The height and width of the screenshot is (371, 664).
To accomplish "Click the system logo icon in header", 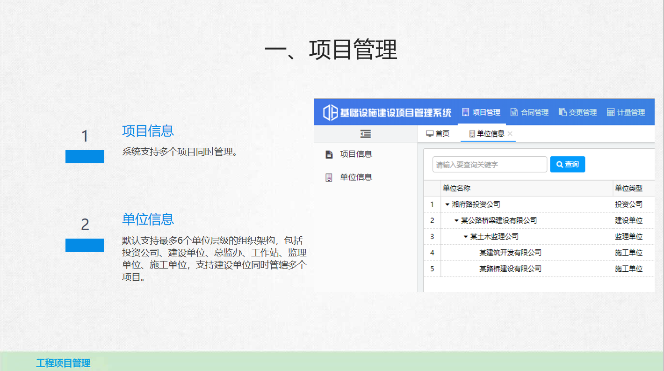I will pos(331,113).
